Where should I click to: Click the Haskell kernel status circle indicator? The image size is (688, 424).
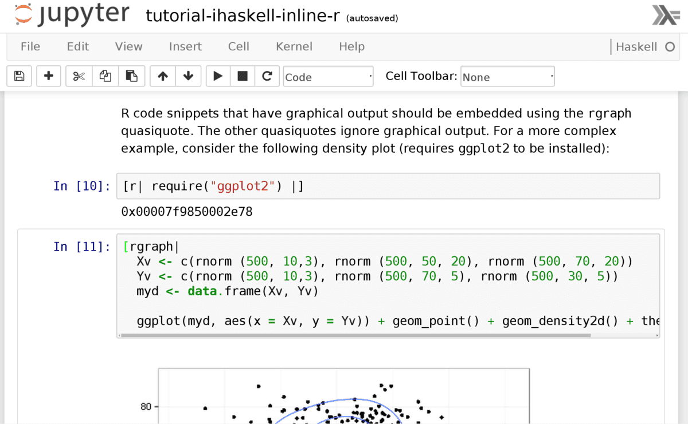(670, 47)
